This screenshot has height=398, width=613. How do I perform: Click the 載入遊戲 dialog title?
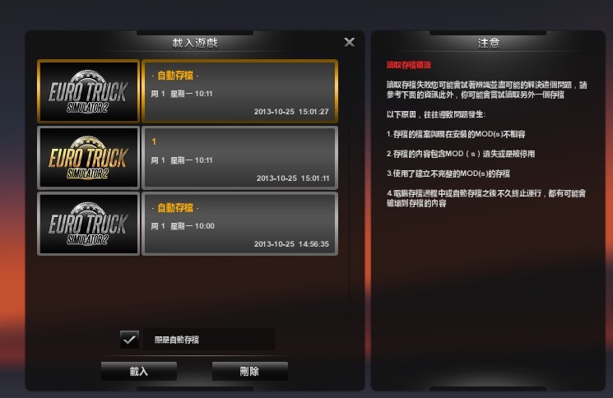pyautogui.click(x=195, y=43)
